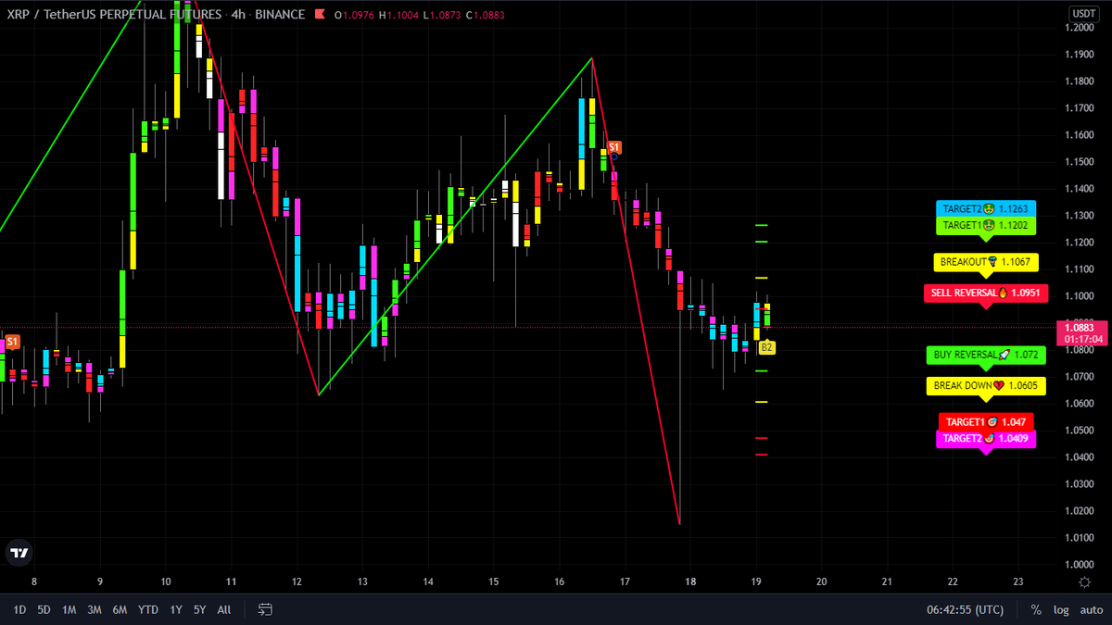This screenshot has width=1112, height=625.
Task: Click the 1.0200 price axis label
Action: [x=1078, y=511]
